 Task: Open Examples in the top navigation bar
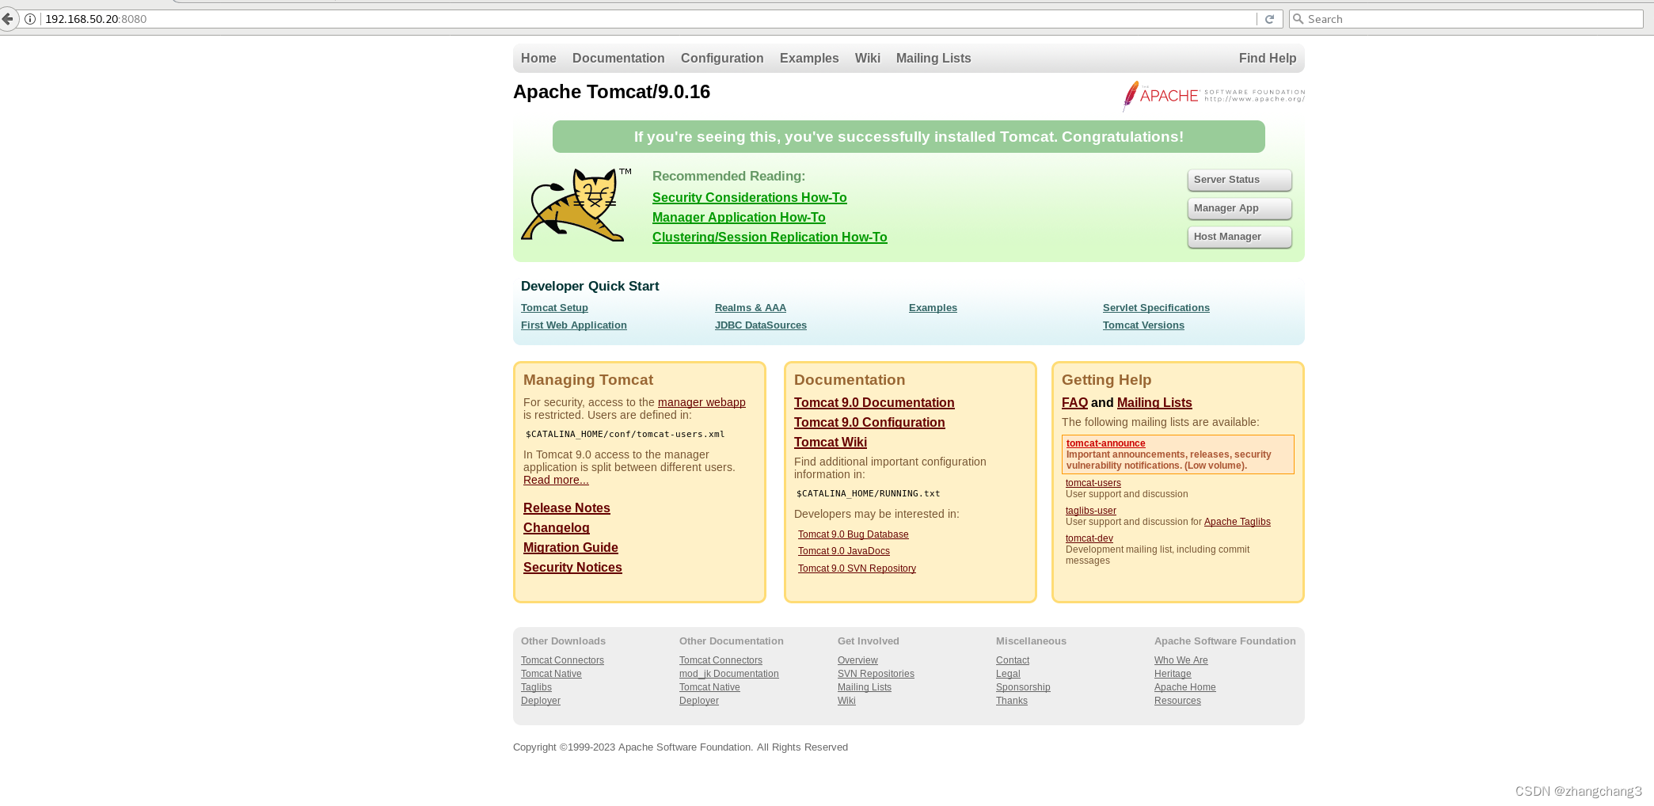click(x=809, y=59)
